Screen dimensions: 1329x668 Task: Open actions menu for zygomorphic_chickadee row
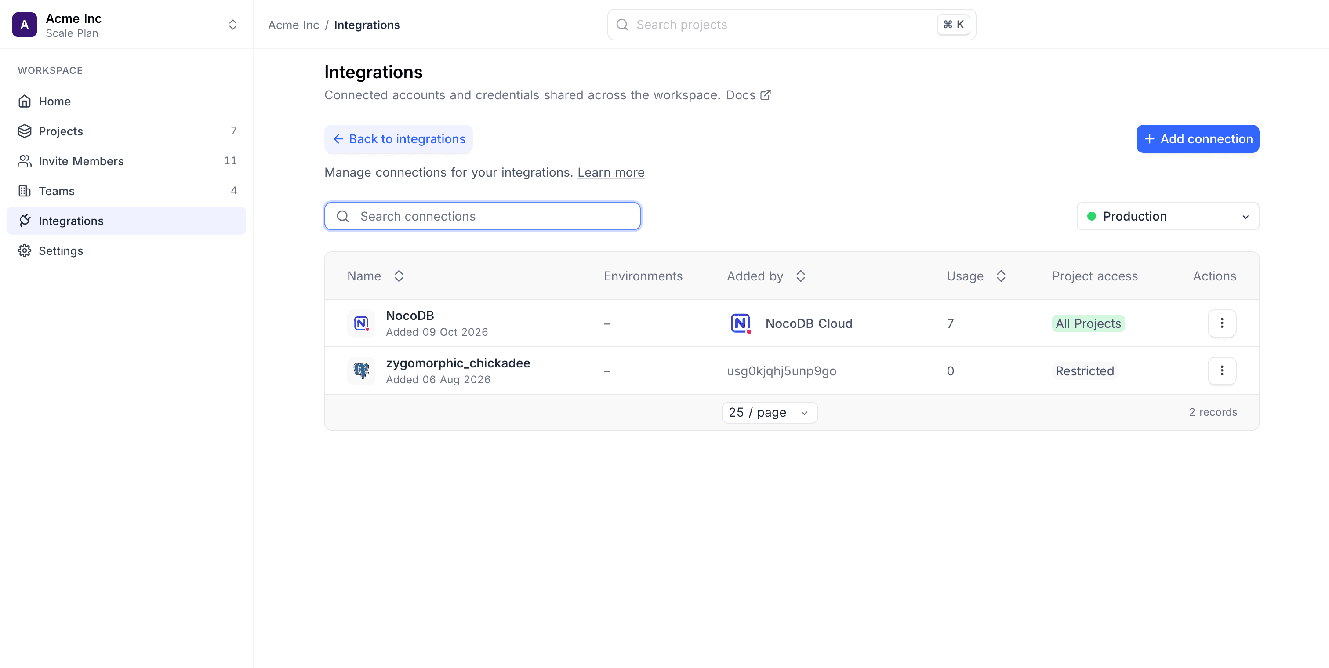[1222, 371]
